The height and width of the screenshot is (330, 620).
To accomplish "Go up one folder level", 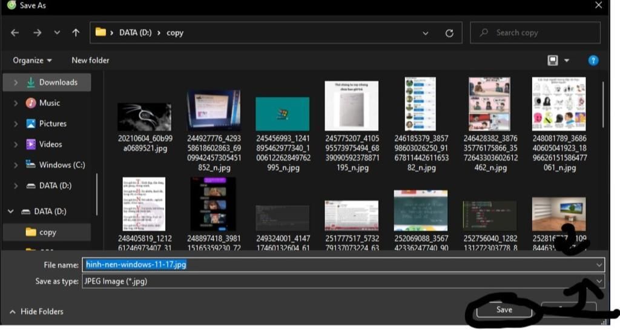I will tap(76, 33).
